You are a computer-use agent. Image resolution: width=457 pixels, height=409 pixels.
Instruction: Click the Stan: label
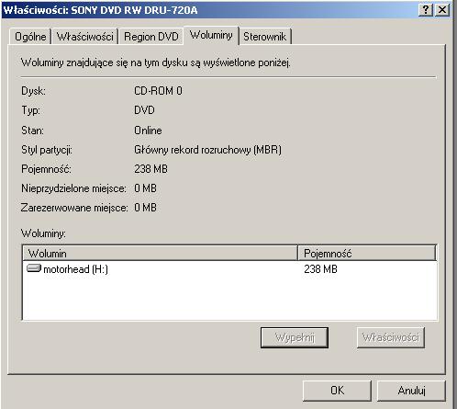[32, 131]
